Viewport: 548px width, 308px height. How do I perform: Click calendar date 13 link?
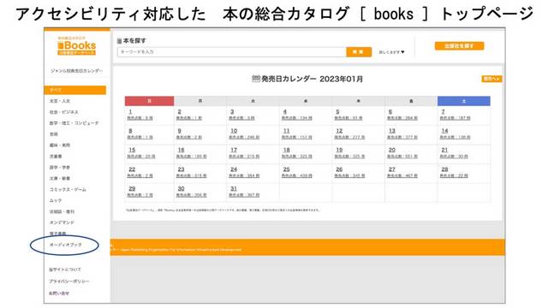click(x=392, y=131)
